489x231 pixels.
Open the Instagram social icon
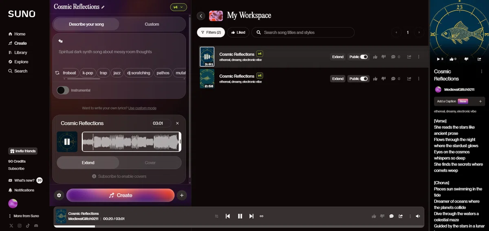coord(19,225)
